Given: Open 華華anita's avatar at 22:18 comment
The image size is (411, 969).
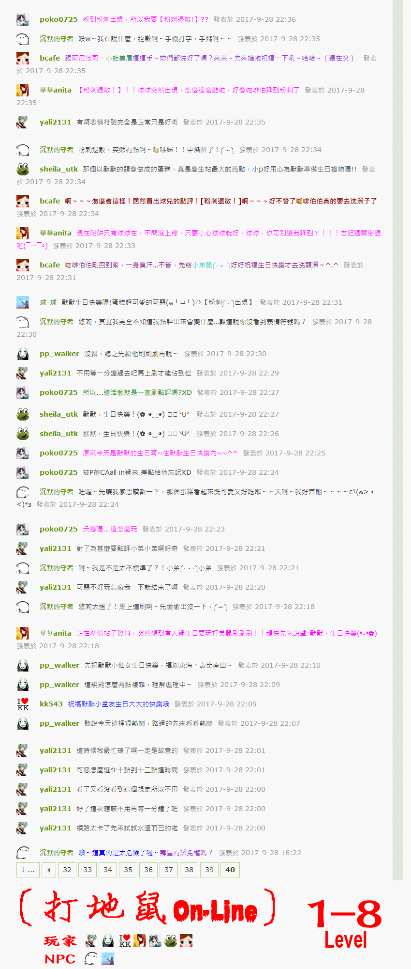Looking at the screenshot, I should tap(23, 633).
